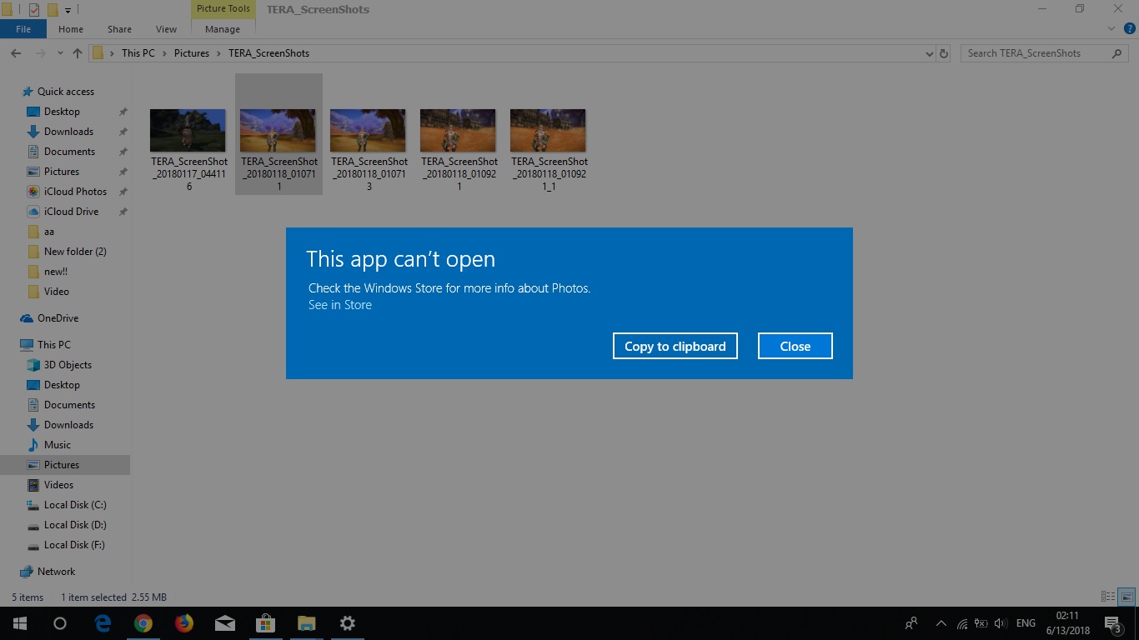Select Quick access in navigation pane
This screenshot has height=640, width=1139.
coord(65,92)
